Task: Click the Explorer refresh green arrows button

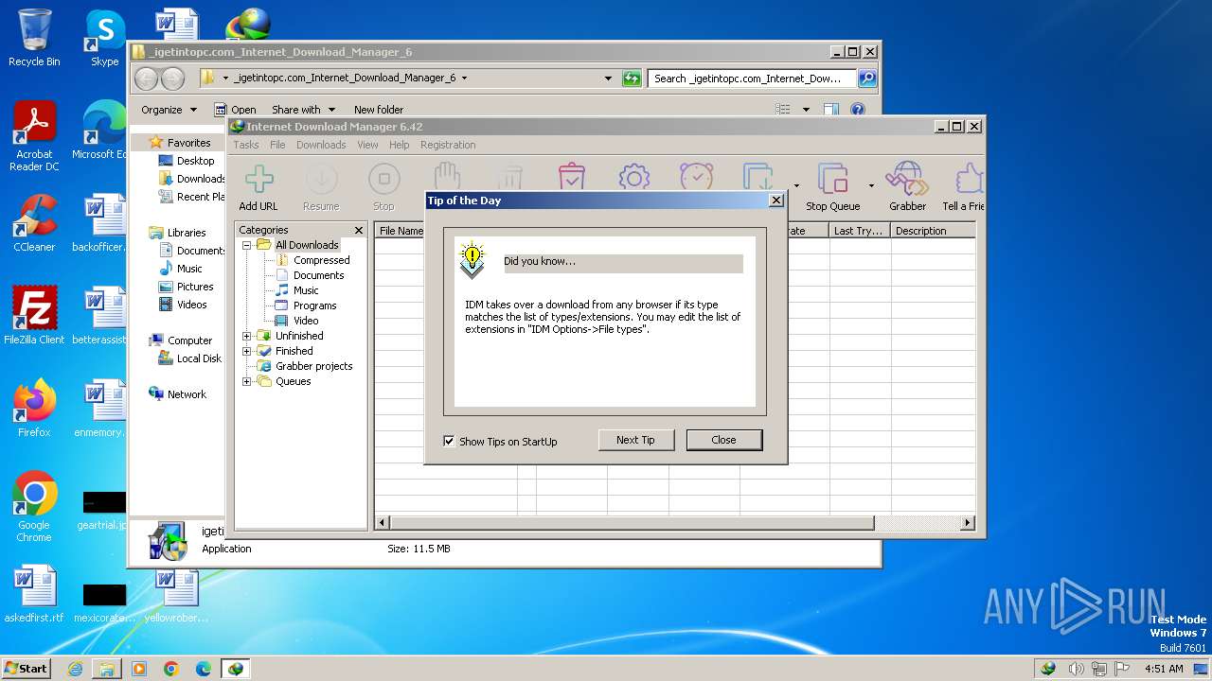Action: click(x=632, y=79)
